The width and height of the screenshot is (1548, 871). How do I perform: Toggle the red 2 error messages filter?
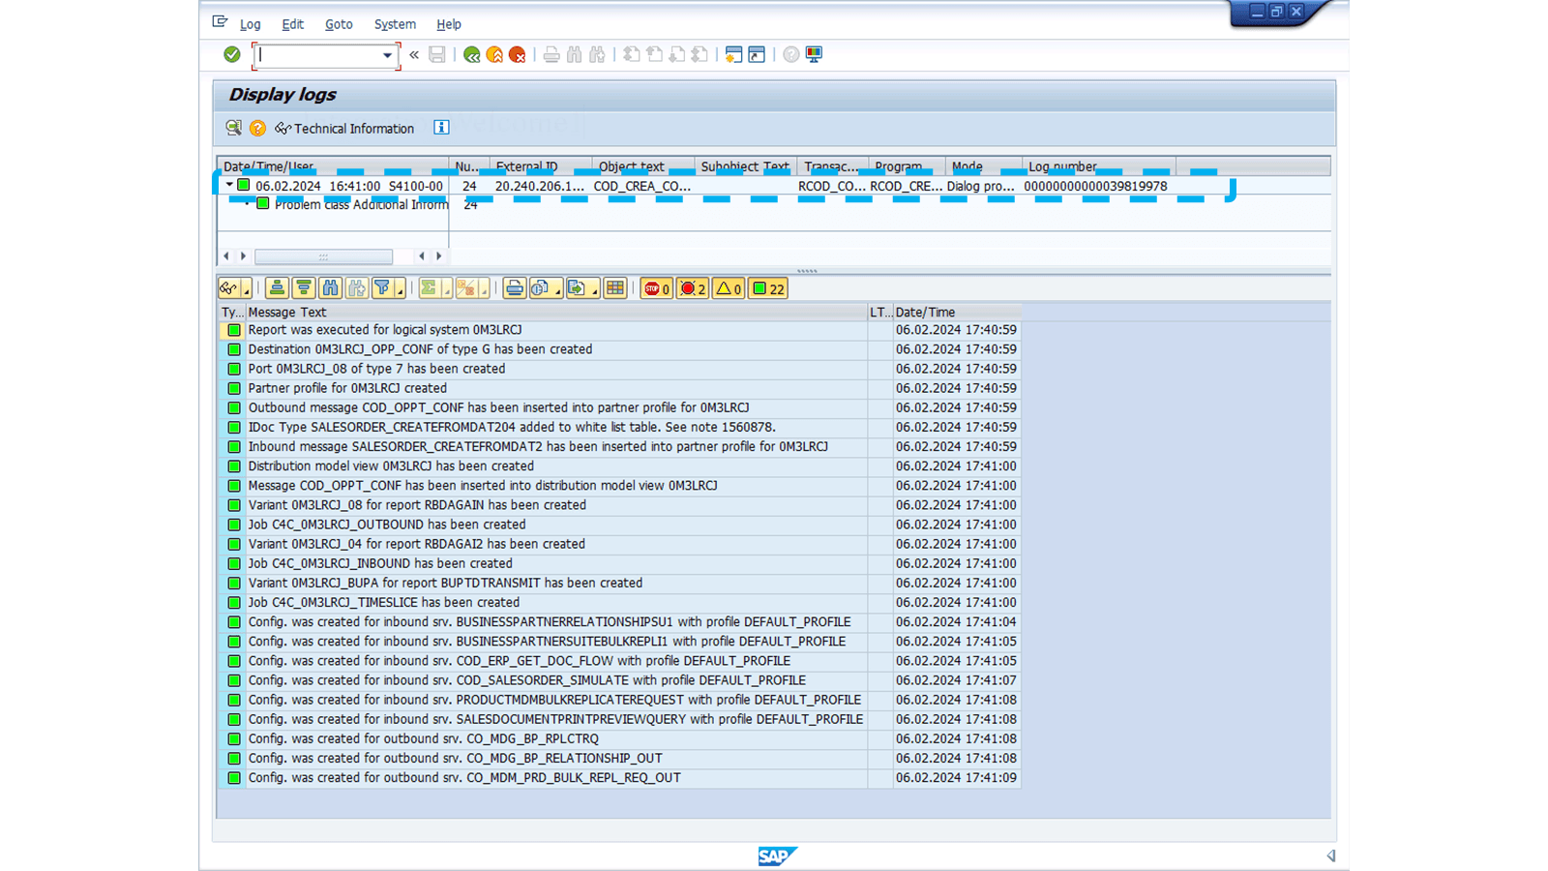coord(692,288)
